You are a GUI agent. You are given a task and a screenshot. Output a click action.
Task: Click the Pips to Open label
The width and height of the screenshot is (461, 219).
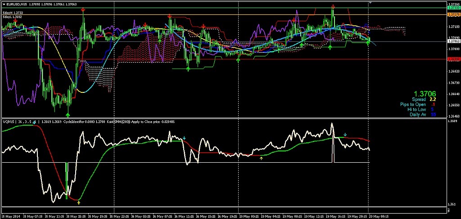pyautogui.click(x=413, y=105)
